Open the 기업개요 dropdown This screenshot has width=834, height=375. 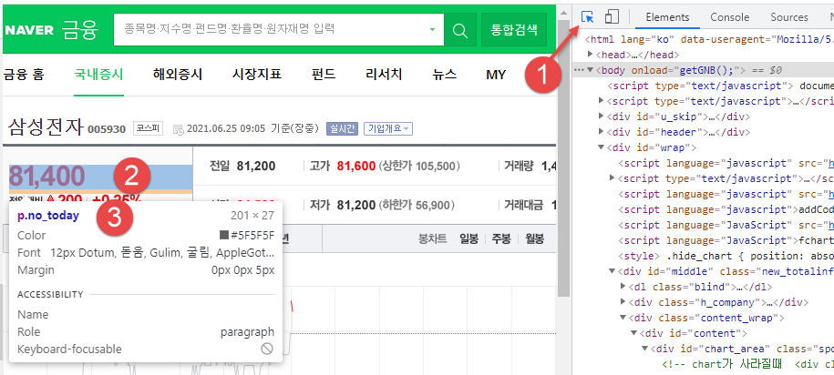point(388,128)
